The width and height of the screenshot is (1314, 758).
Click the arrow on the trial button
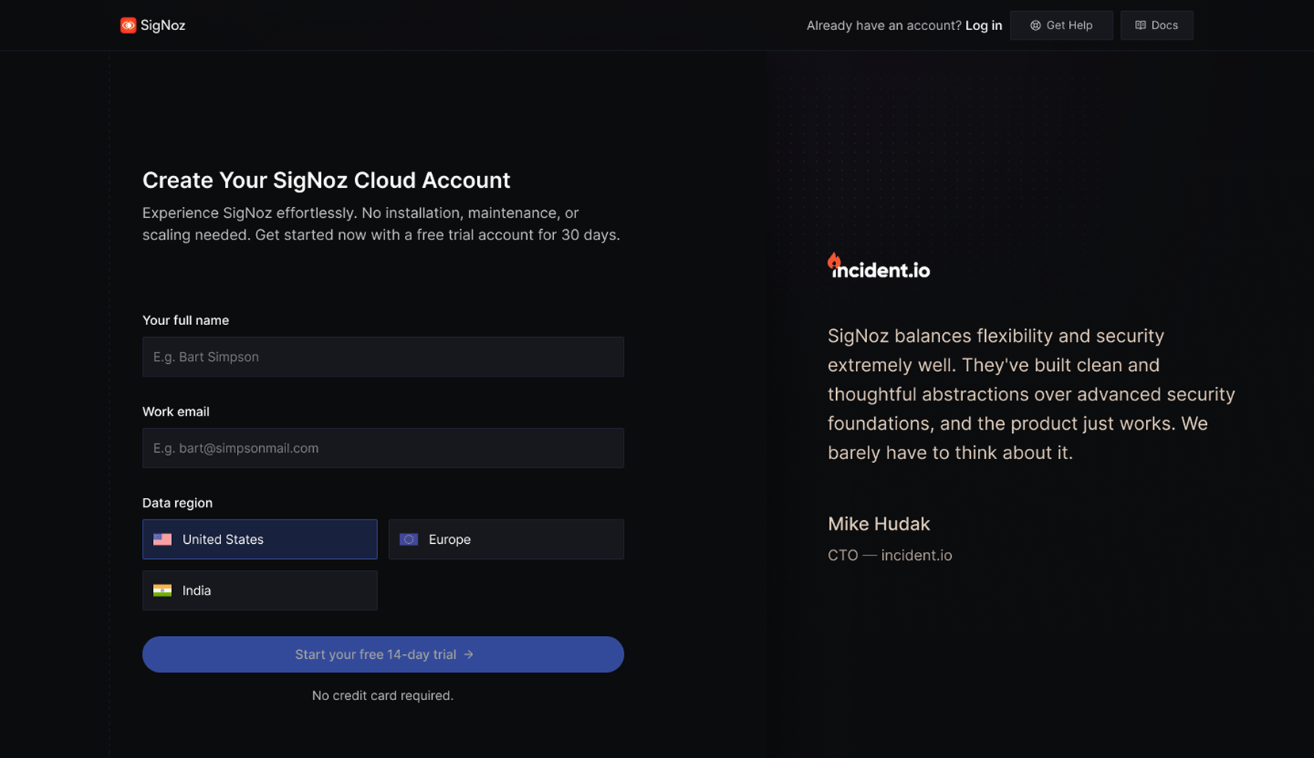tap(469, 654)
